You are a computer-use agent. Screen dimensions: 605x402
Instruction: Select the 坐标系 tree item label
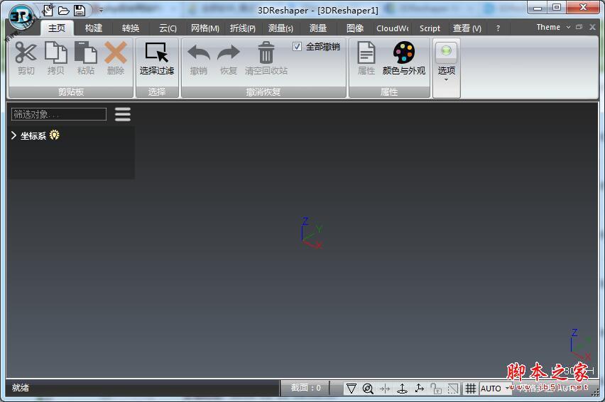[x=33, y=135]
